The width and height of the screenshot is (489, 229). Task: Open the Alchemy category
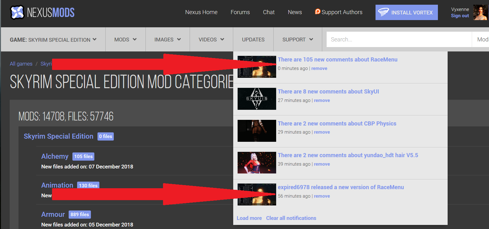(55, 156)
